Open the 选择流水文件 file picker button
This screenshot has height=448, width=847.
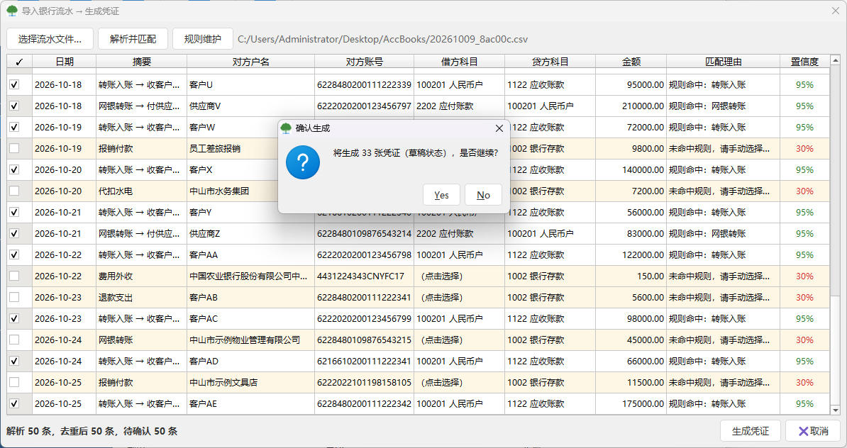(50, 39)
